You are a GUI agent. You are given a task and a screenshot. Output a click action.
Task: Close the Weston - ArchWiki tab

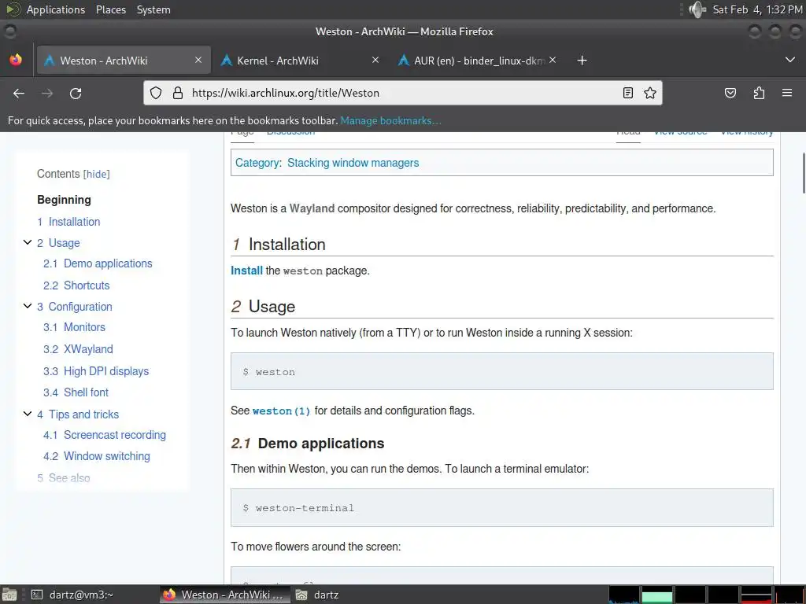click(198, 60)
